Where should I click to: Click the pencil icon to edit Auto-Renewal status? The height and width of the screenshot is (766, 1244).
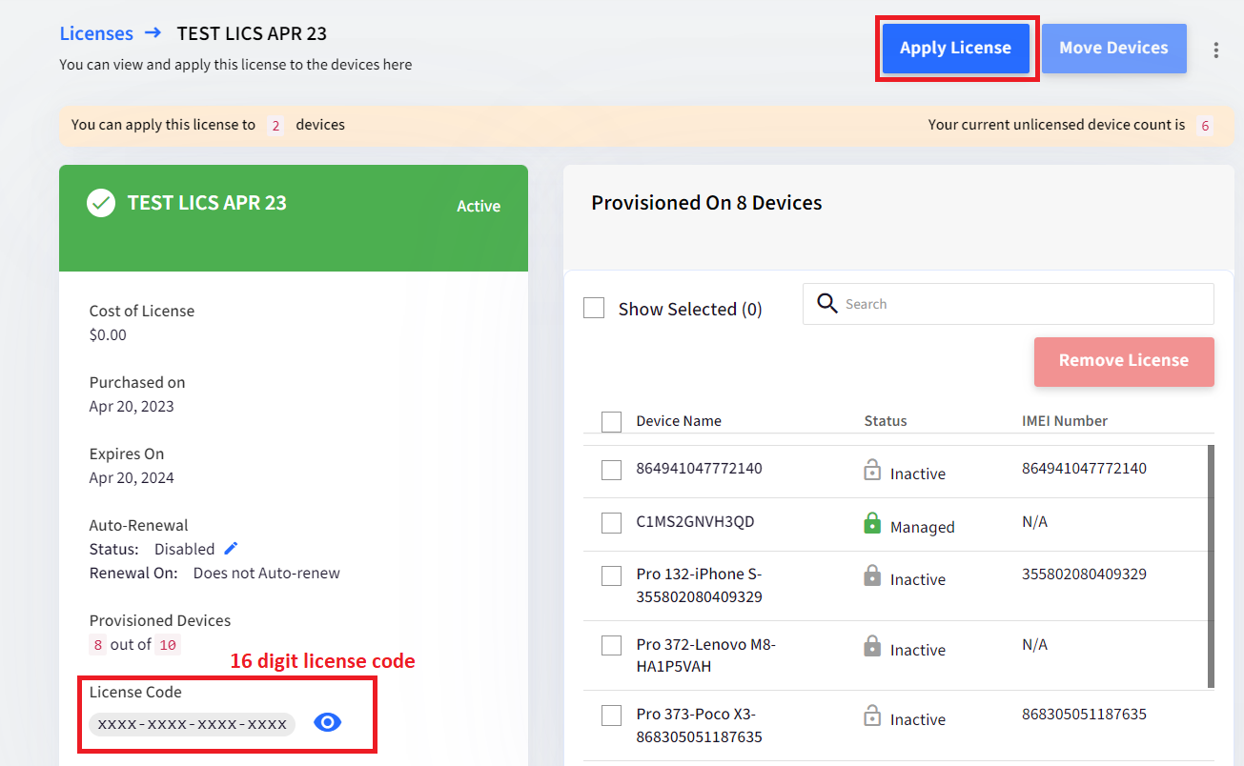[231, 549]
